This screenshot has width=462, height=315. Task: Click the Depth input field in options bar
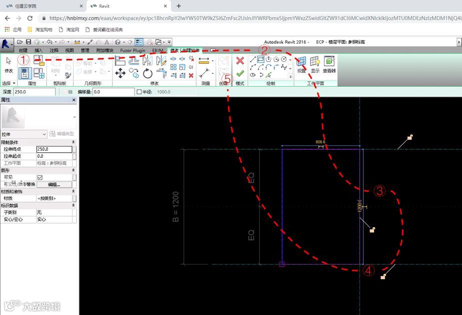(34, 92)
